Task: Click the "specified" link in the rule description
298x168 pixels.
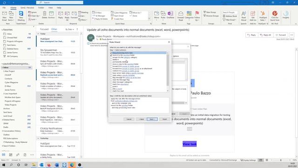Action: tap(125, 105)
